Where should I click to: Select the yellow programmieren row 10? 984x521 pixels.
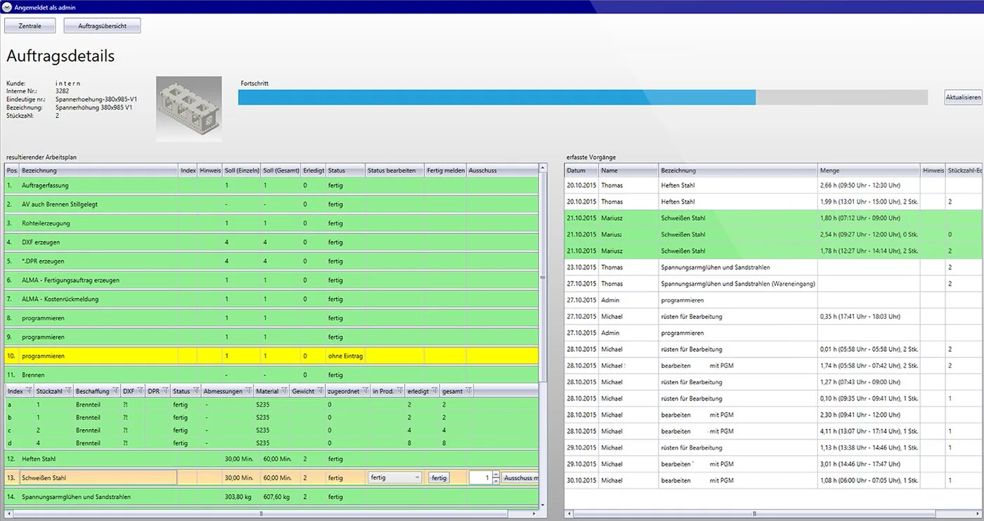coord(272,356)
